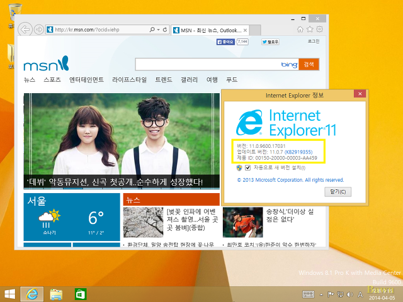Open the volume speaker tray icon
This screenshot has height=302, width=403.
point(350,294)
